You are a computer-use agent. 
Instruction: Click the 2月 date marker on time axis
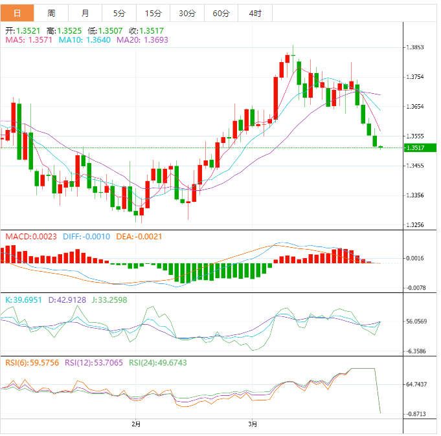pos(135,424)
